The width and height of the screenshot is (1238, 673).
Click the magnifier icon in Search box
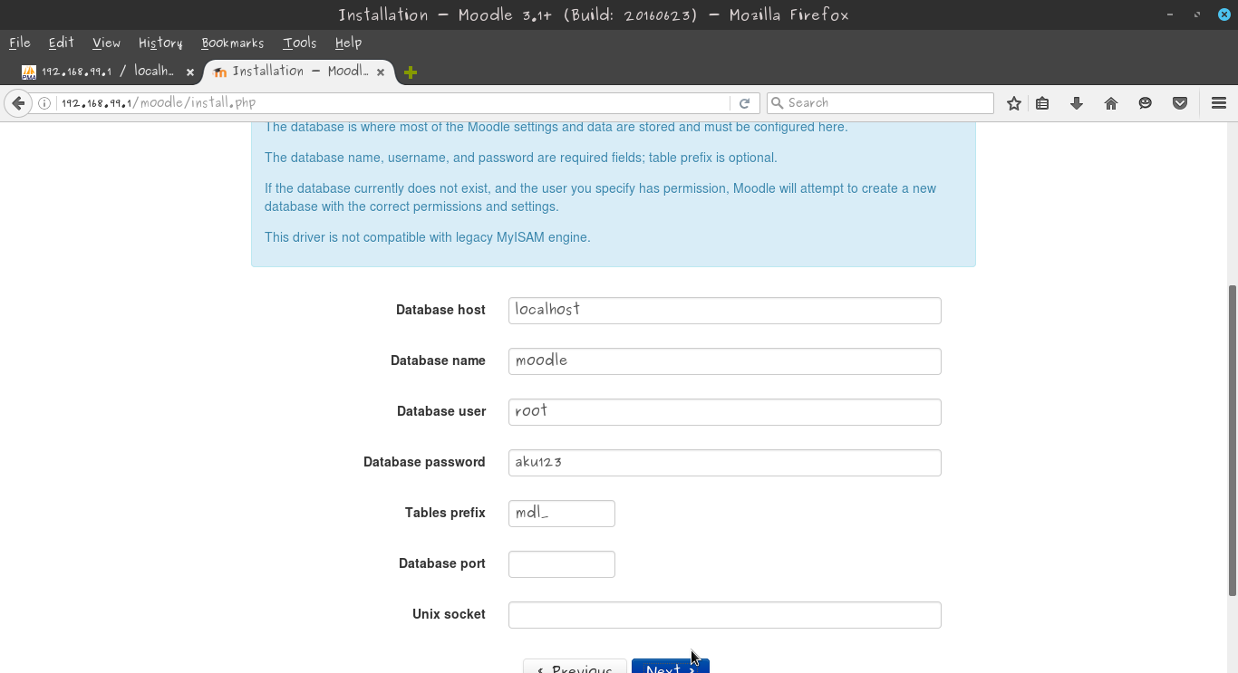pyautogui.click(x=777, y=103)
